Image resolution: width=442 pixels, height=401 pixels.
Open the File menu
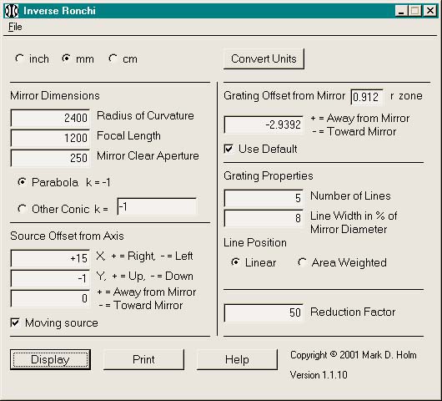[x=15, y=27]
